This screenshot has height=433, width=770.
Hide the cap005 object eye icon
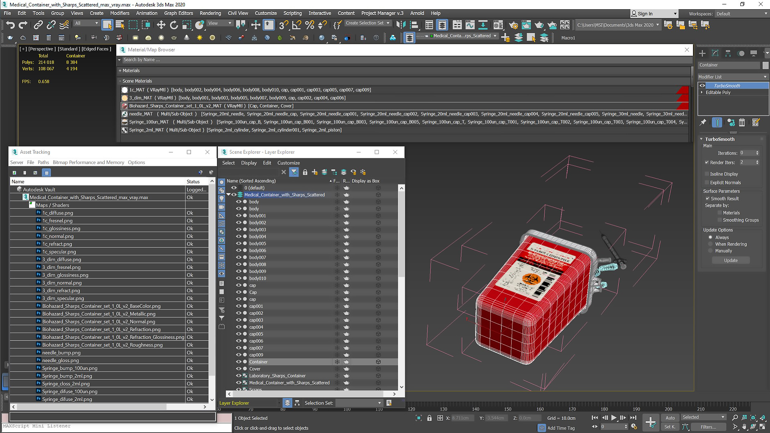238,334
